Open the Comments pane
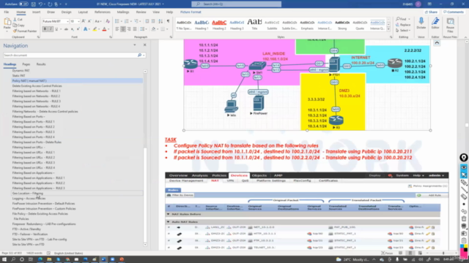 point(454,12)
